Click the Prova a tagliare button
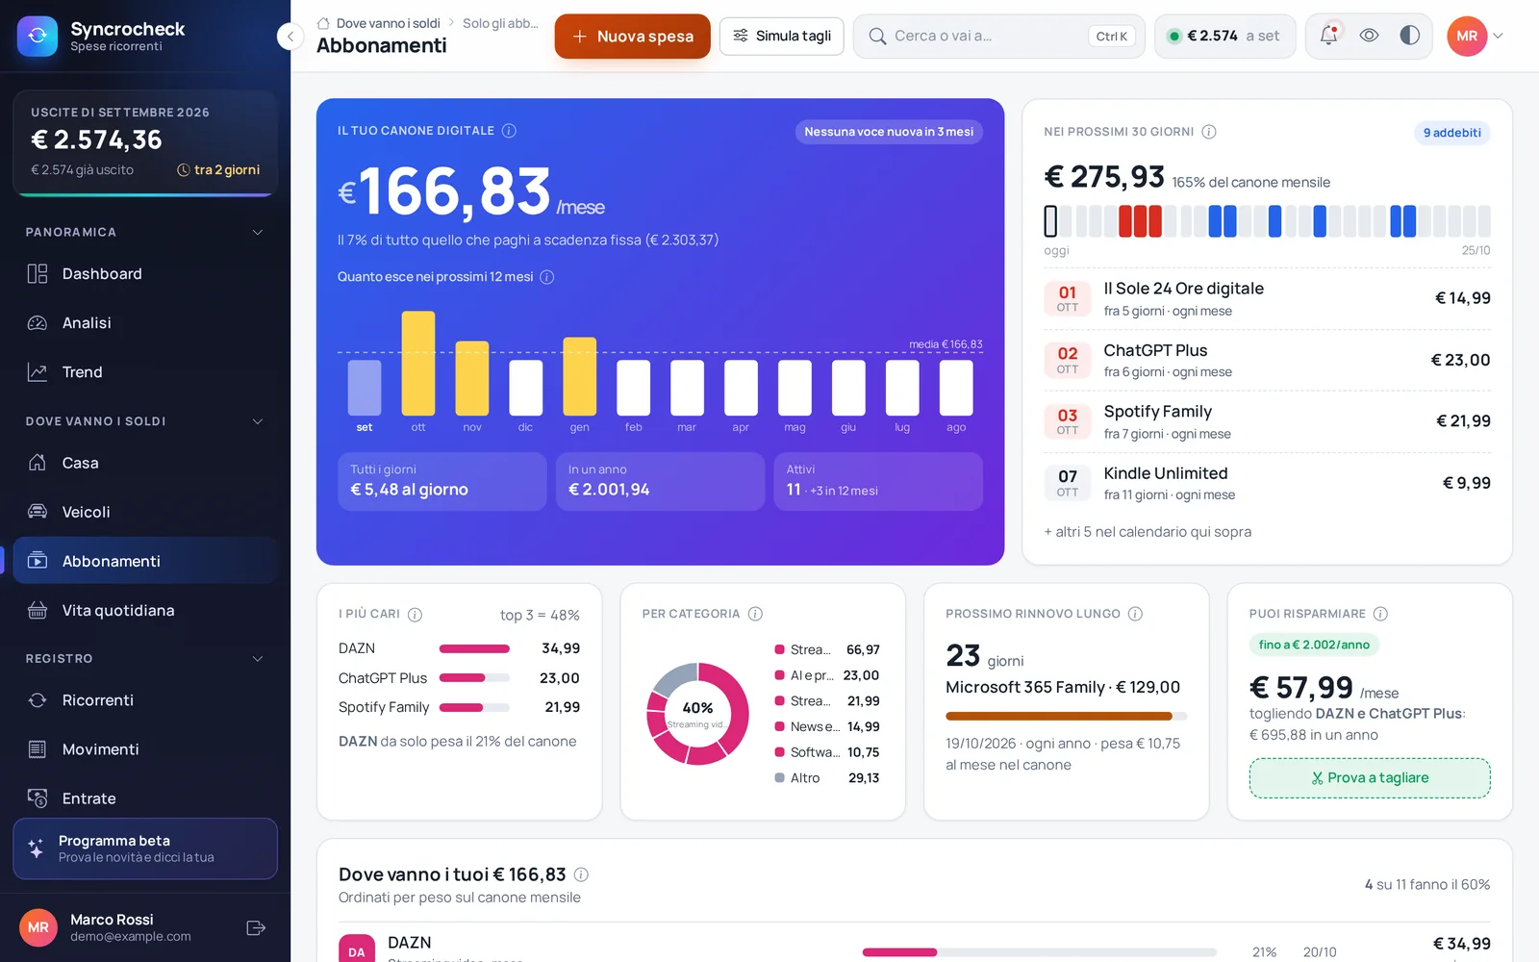The width and height of the screenshot is (1539, 962). [x=1370, y=778]
